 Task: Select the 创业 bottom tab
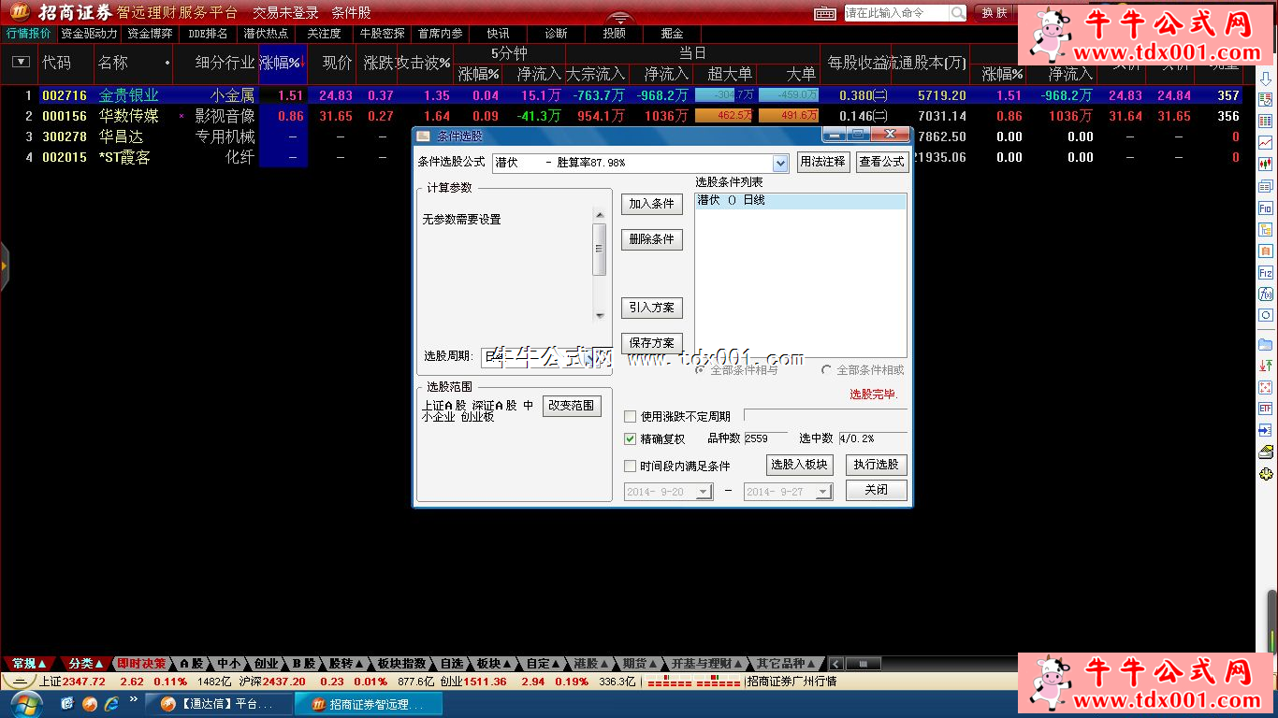(266, 664)
